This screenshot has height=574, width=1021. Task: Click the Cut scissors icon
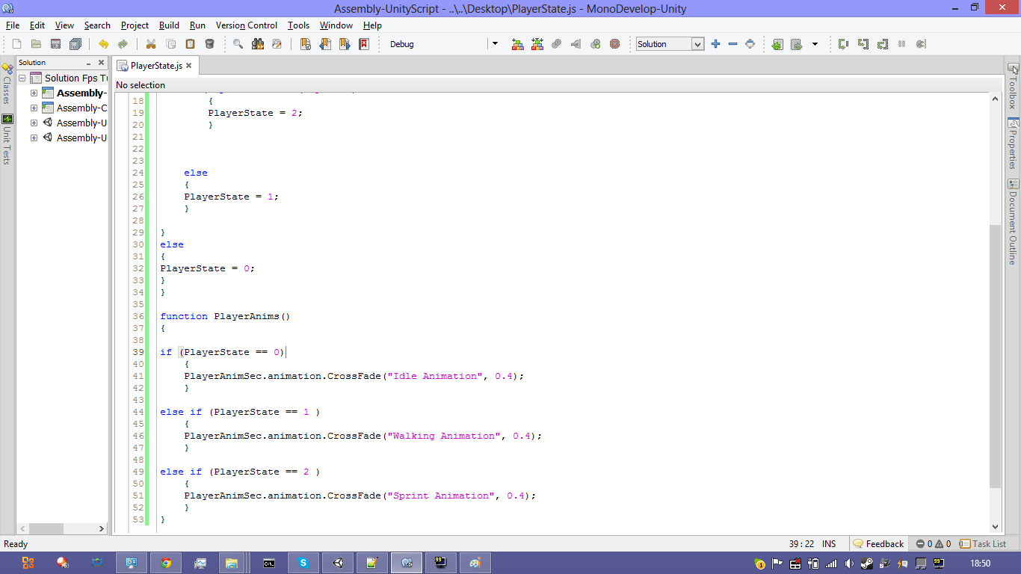[x=151, y=44]
